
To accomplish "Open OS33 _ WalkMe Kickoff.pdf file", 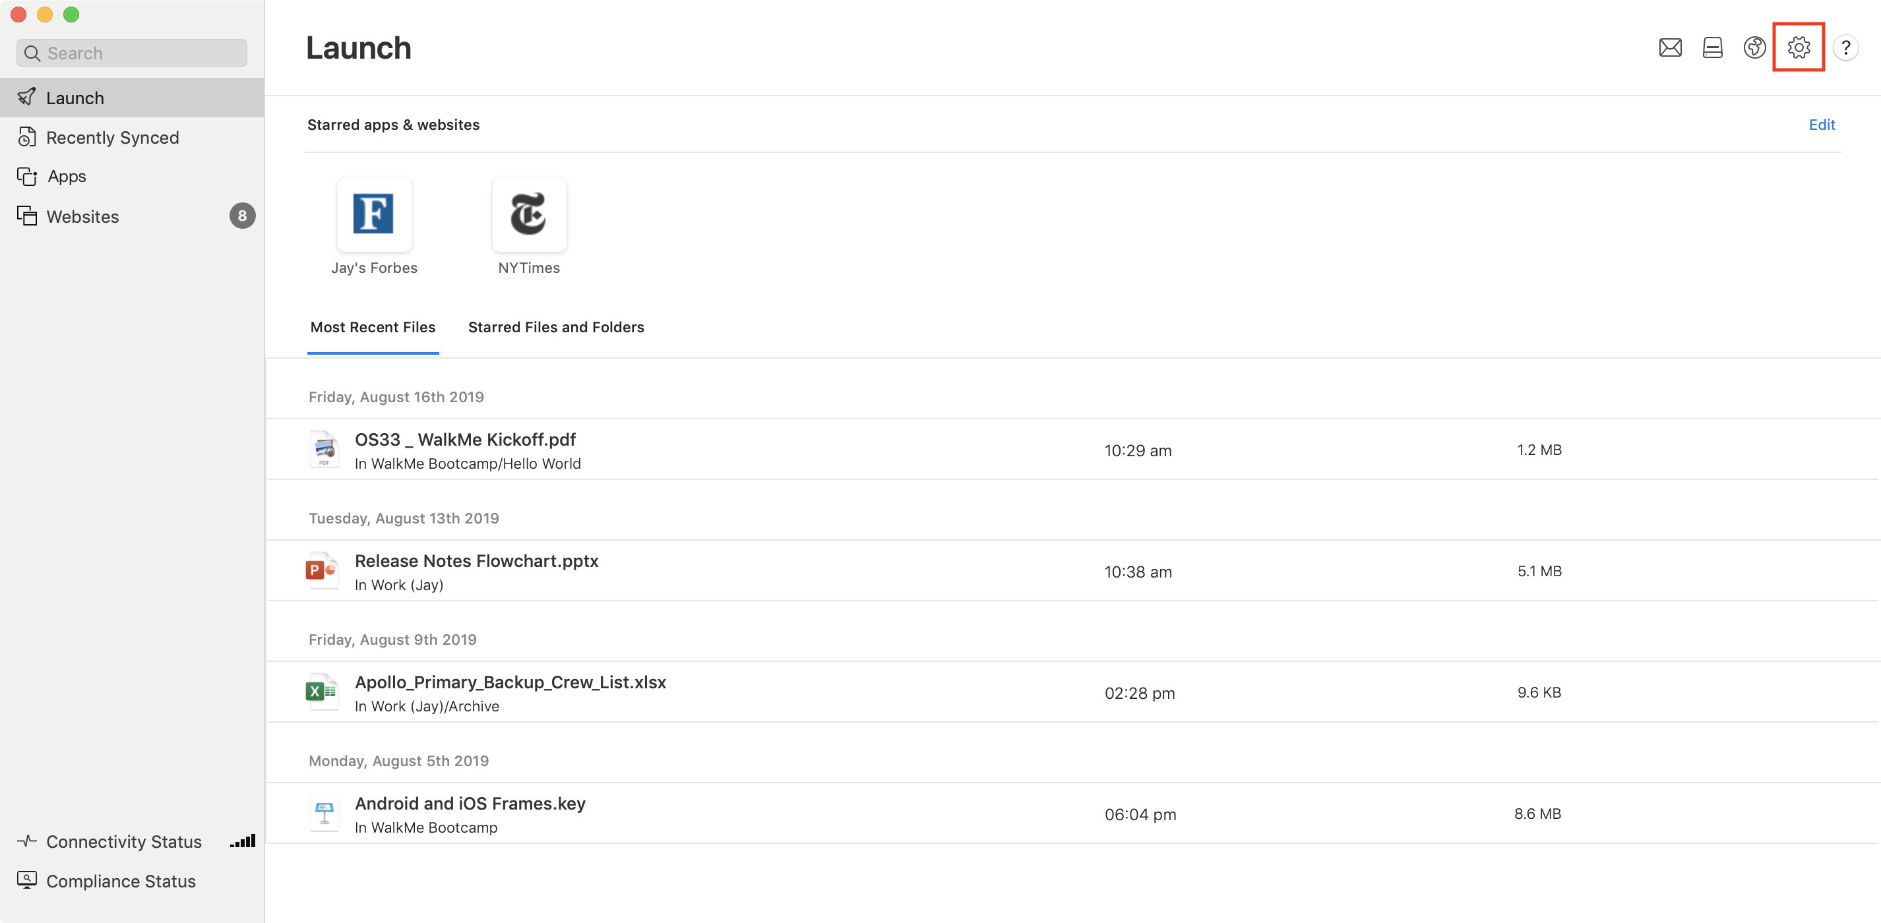I will point(465,440).
